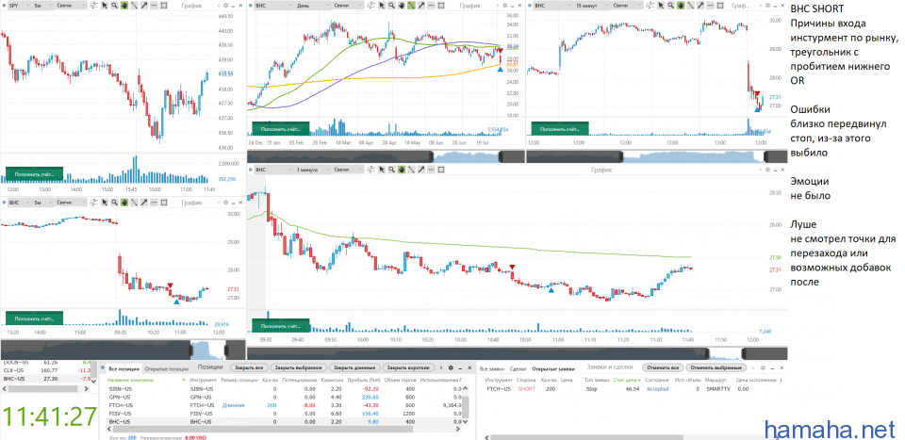Open the 1 минута timeframe dropdown
This screenshot has width=905, height=440.
[313, 170]
